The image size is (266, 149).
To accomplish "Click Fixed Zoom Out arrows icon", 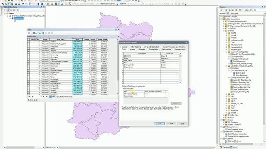I will coord(19,4).
